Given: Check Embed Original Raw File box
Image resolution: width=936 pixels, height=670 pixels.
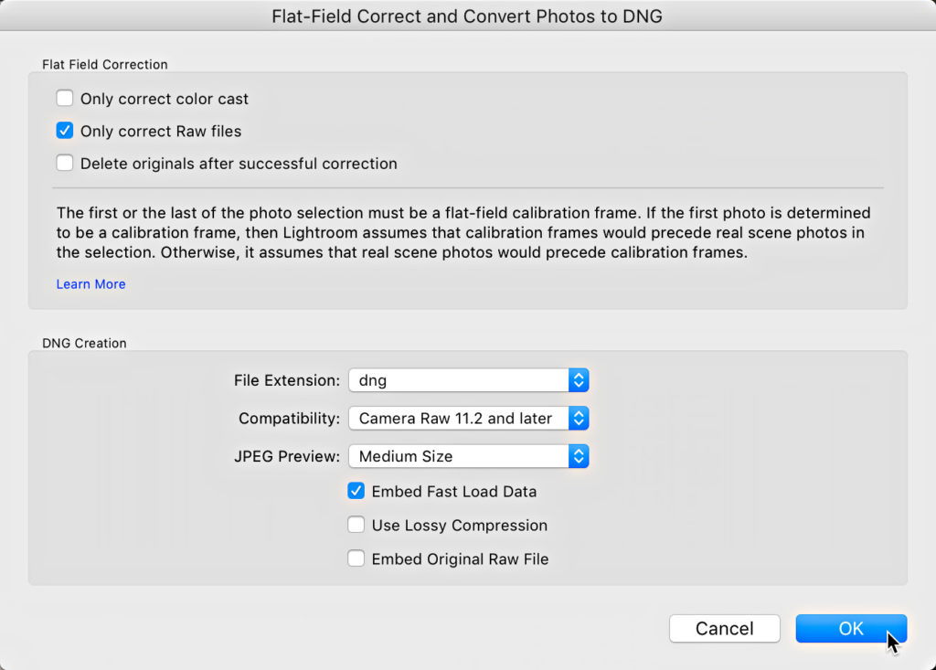Looking at the screenshot, I should tap(356, 558).
